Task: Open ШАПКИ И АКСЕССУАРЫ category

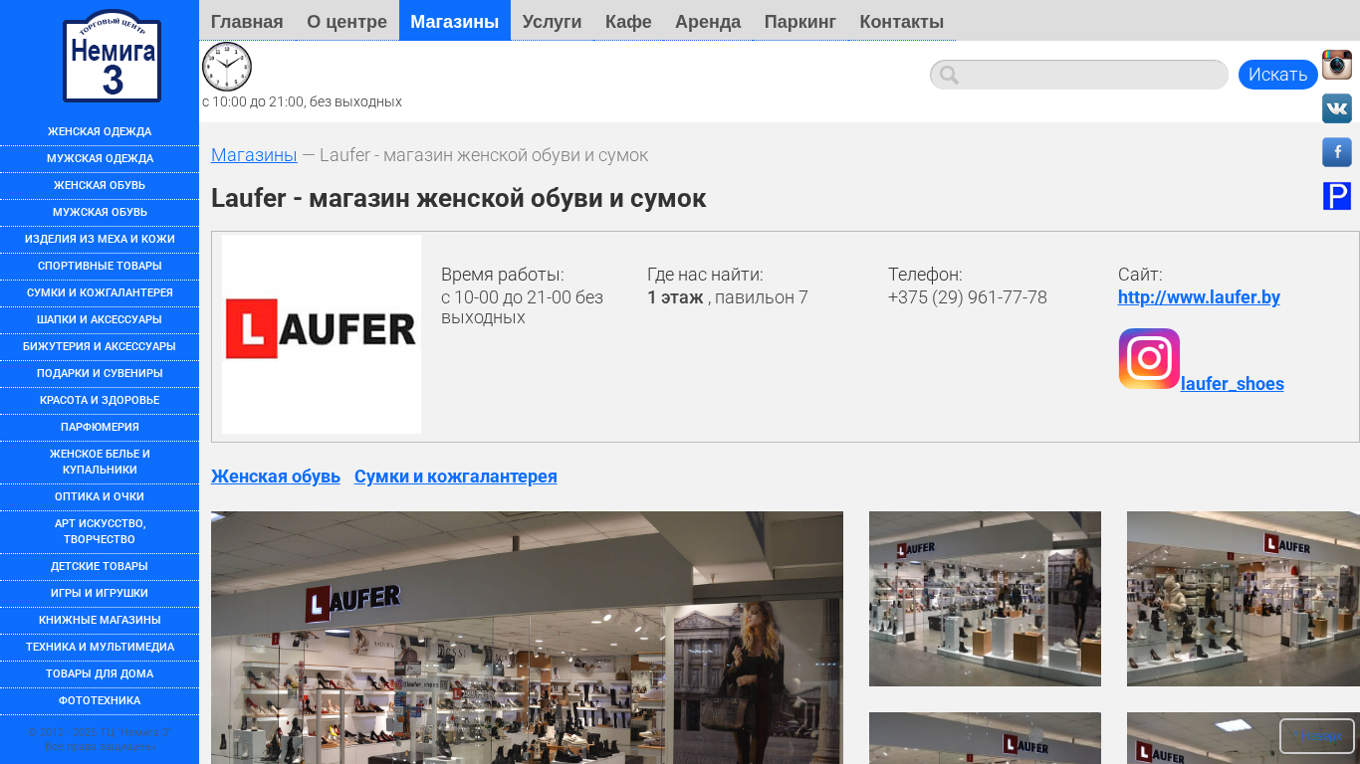Action: [x=100, y=320]
